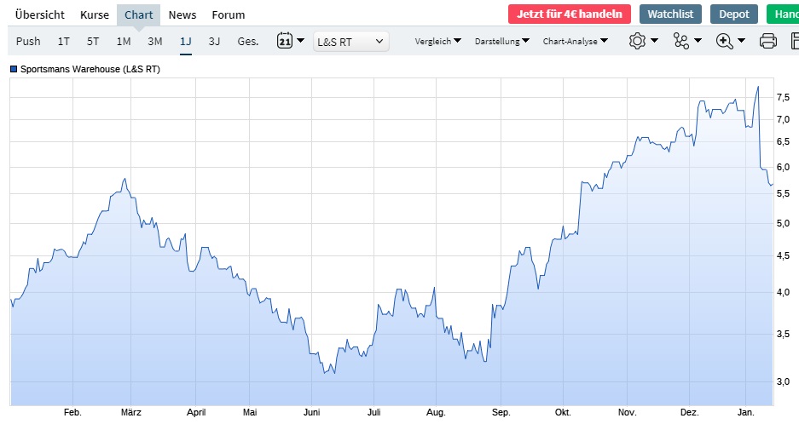Enable Push live updates mode
Viewport: 799px width, 424px height.
pyautogui.click(x=28, y=41)
